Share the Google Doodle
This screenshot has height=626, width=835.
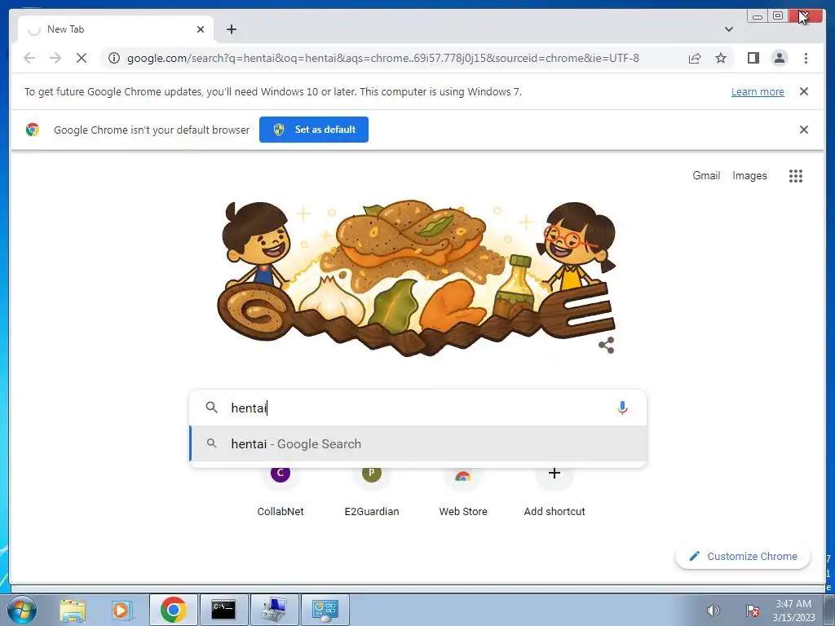point(607,345)
